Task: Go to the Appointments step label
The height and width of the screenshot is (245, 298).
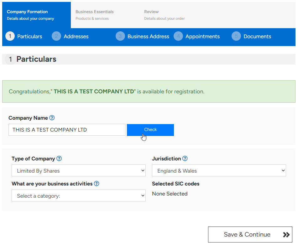Action: pyautogui.click(x=203, y=36)
